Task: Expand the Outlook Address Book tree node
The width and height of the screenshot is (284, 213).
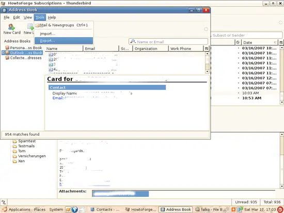Action: (x=3, y=53)
